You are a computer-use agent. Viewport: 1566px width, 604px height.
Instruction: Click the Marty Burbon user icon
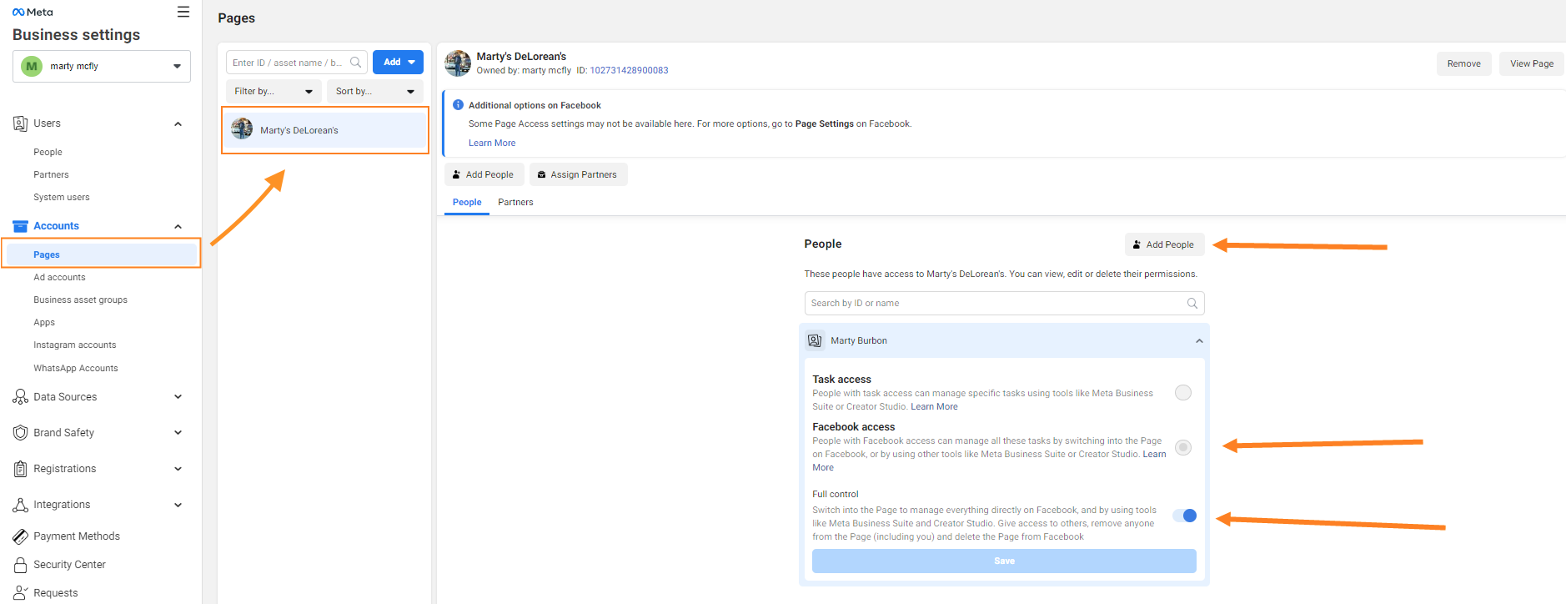pyautogui.click(x=815, y=340)
